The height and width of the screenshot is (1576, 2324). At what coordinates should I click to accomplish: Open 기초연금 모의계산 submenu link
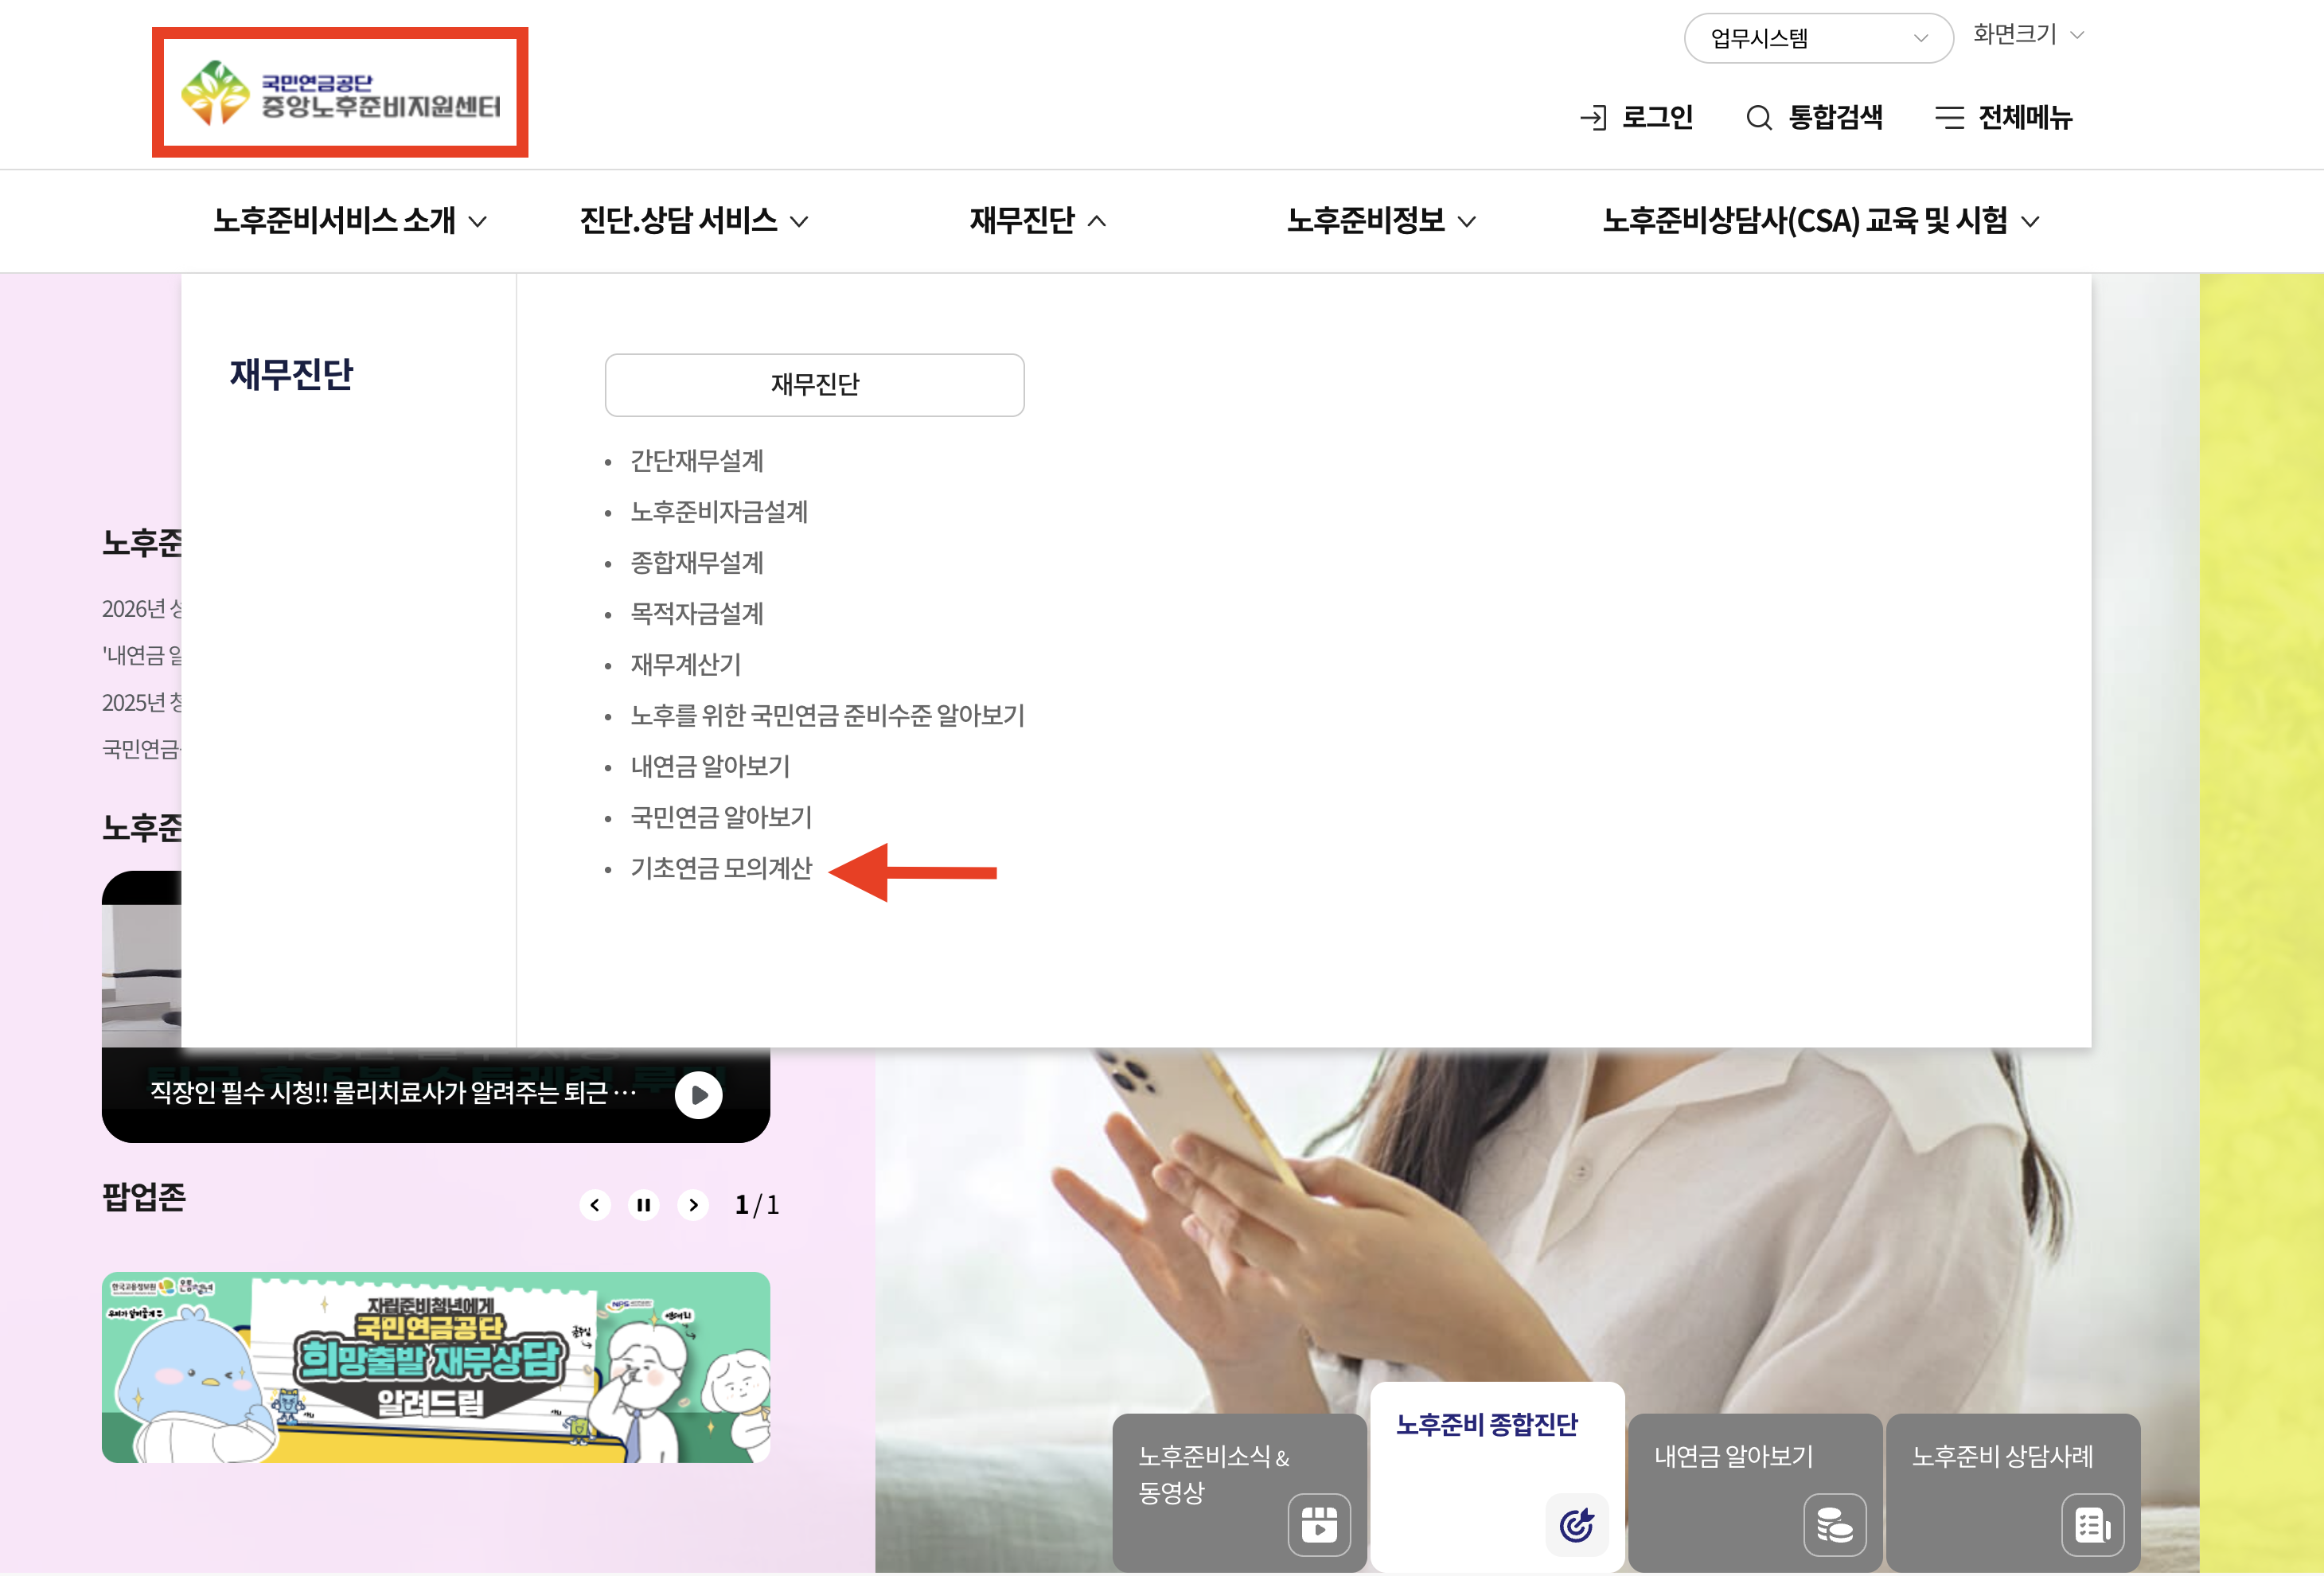point(721,869)
